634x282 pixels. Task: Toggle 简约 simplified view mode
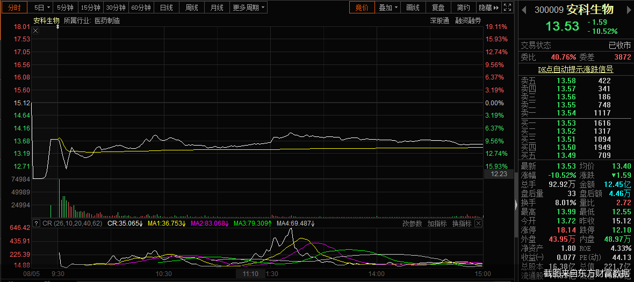[463, 8]
